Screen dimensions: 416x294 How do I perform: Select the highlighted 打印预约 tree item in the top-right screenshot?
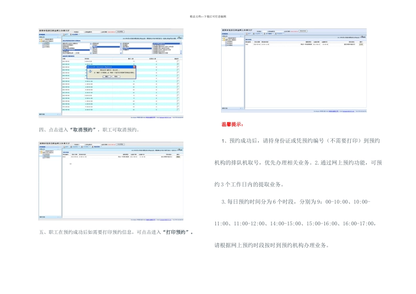(x=229, y=45)
